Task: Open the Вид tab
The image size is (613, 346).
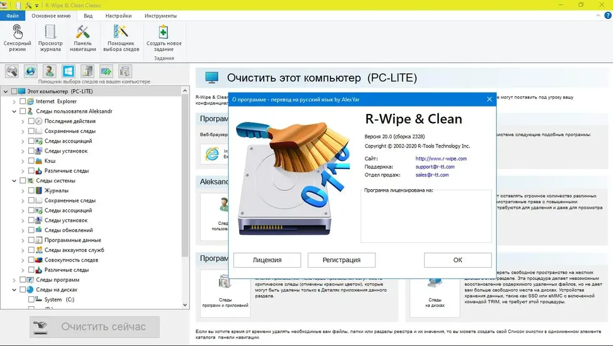Action: coord(88,16)
